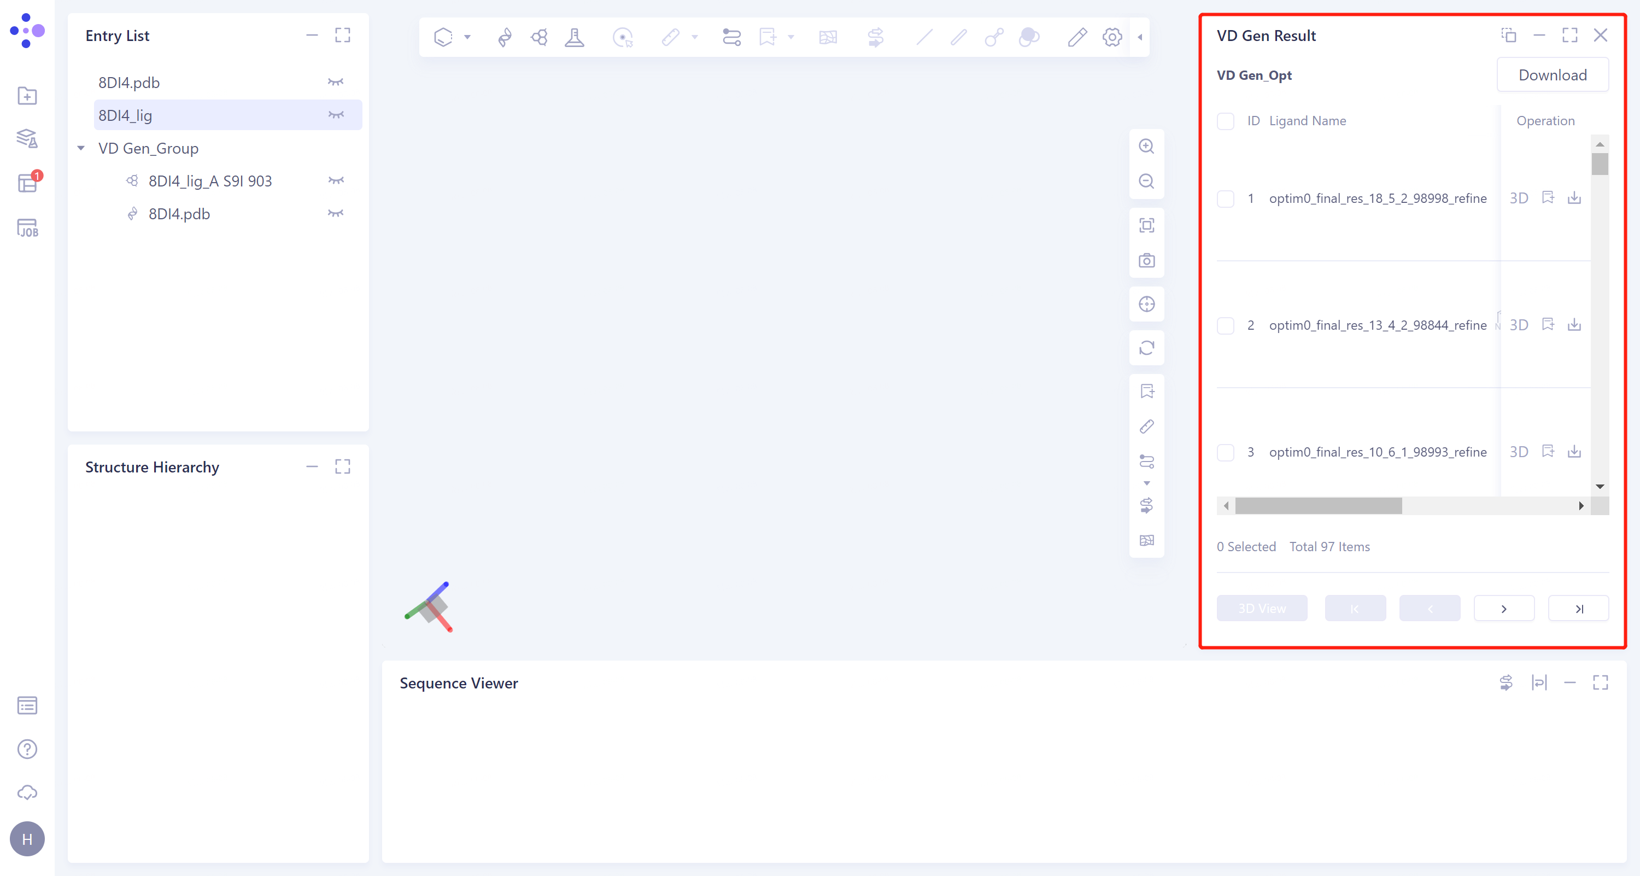The height and width of the screenshot is (876, 1640).
Task: Select the flask tool in toolbar
Action: pyautogui.click(x=574, y=37)
